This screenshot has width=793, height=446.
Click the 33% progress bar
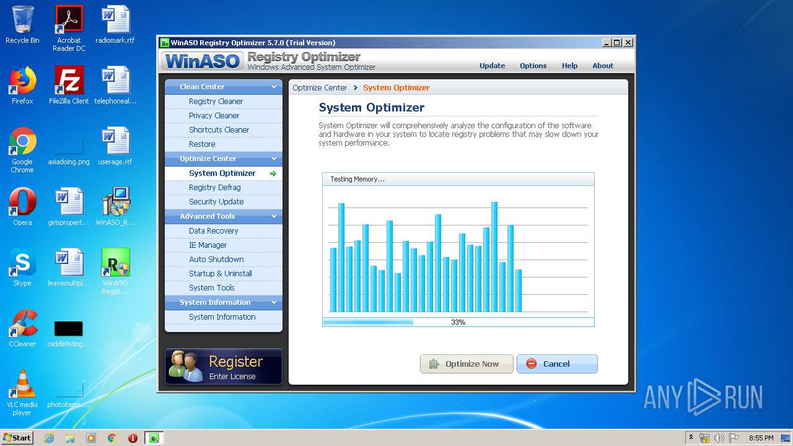point(458,322)
